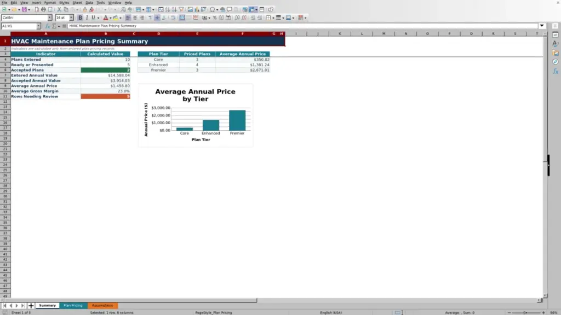Image resolution: width=561 pixels, height=315 pixels.
Task: Open the sidebar Navigator panel
Action: point(556,62)
